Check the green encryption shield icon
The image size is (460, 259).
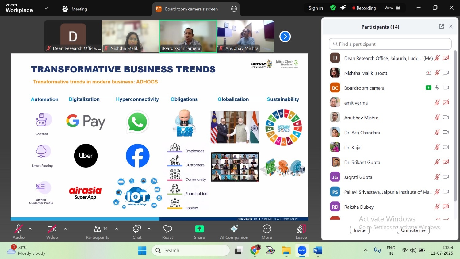click(333, 8)
